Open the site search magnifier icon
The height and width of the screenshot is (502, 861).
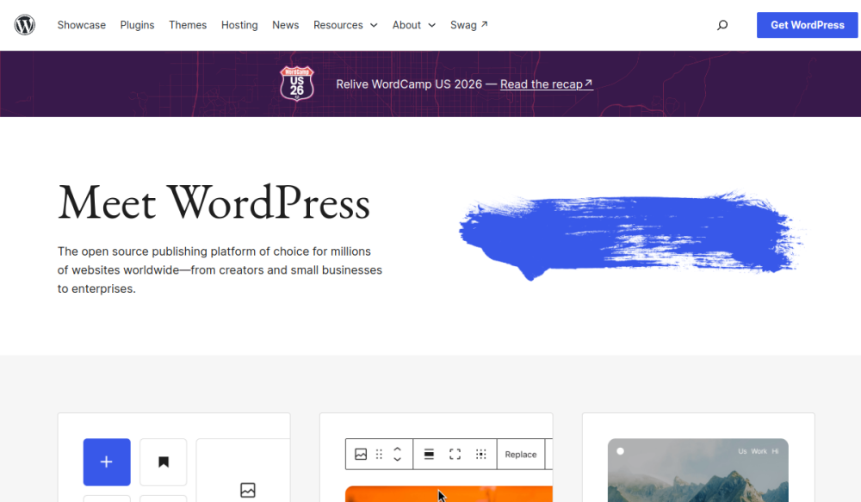(722, 25)
